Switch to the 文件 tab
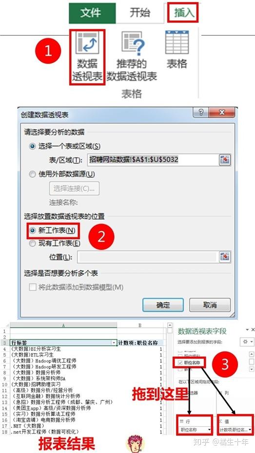This screenshot has height=453, width=255. [x=92, y=13]
